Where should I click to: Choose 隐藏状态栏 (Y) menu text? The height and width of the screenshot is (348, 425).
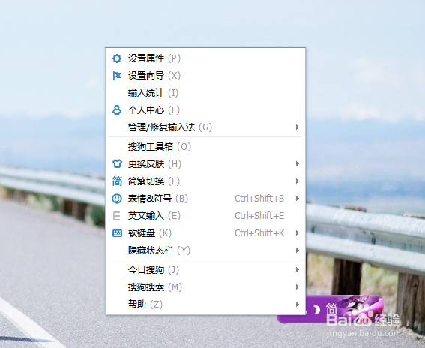(x=159, y=250)
